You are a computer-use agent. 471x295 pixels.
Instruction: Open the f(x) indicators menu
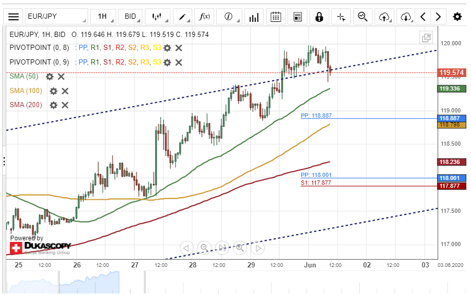click(204, 17)
